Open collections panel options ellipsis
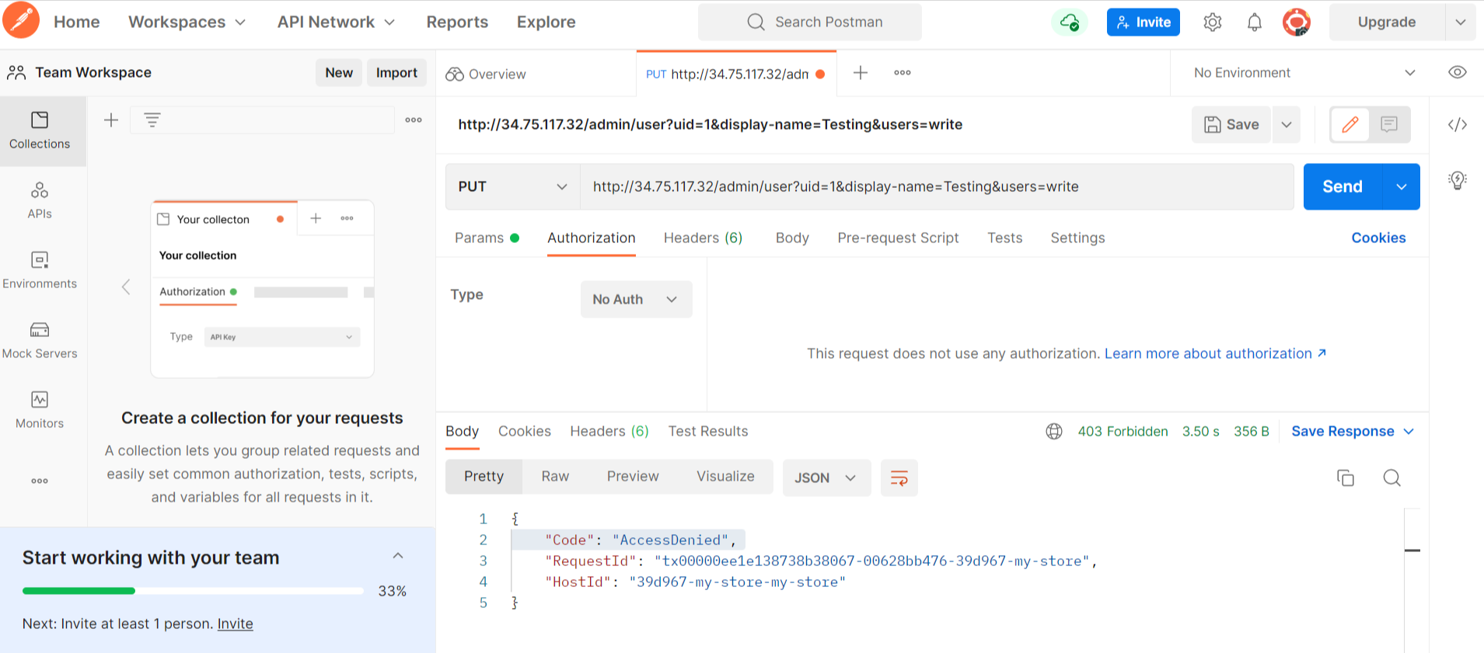Image resolution: width=1484 pixels, height=653 pixels. [x=414, y=120]
